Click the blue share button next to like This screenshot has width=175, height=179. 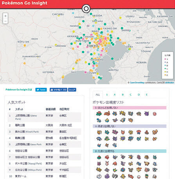tap(72, 90)
